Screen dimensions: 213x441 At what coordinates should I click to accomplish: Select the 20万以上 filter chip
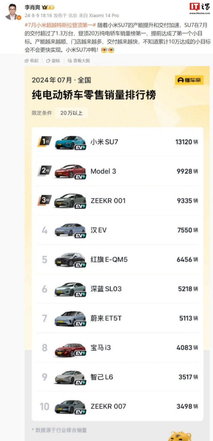72,113
